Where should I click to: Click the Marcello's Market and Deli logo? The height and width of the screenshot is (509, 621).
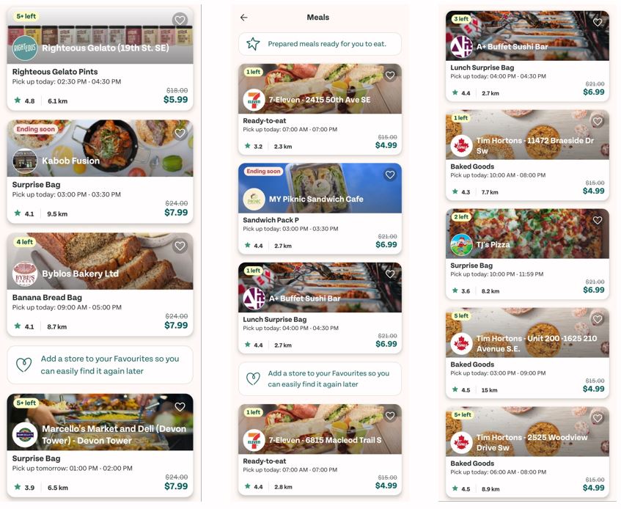24,434
